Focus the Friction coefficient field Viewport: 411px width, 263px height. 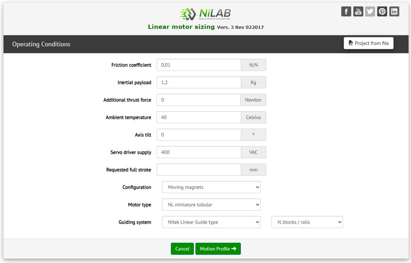pos(199,65)
